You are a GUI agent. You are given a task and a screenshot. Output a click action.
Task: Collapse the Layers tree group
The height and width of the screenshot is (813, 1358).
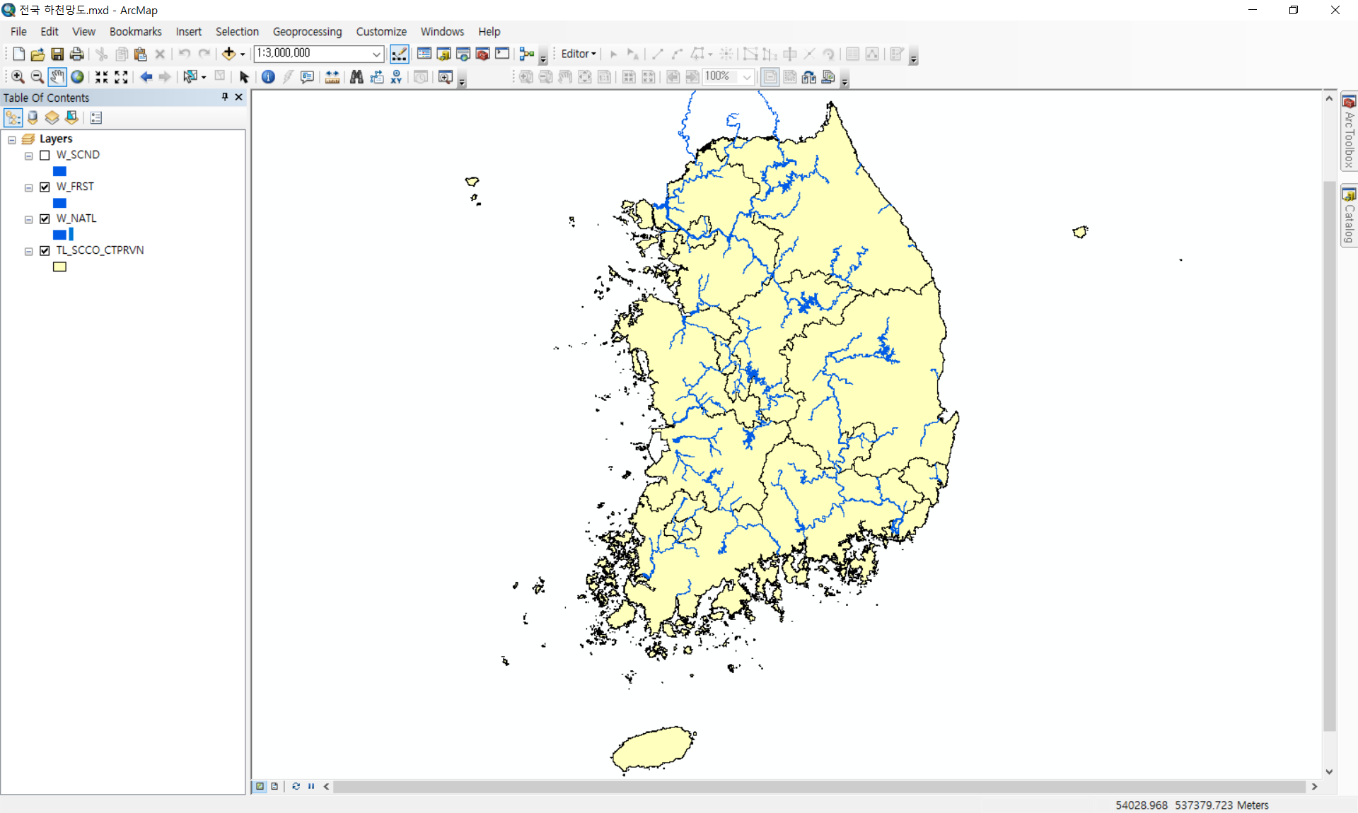click(x=12, y=140)
